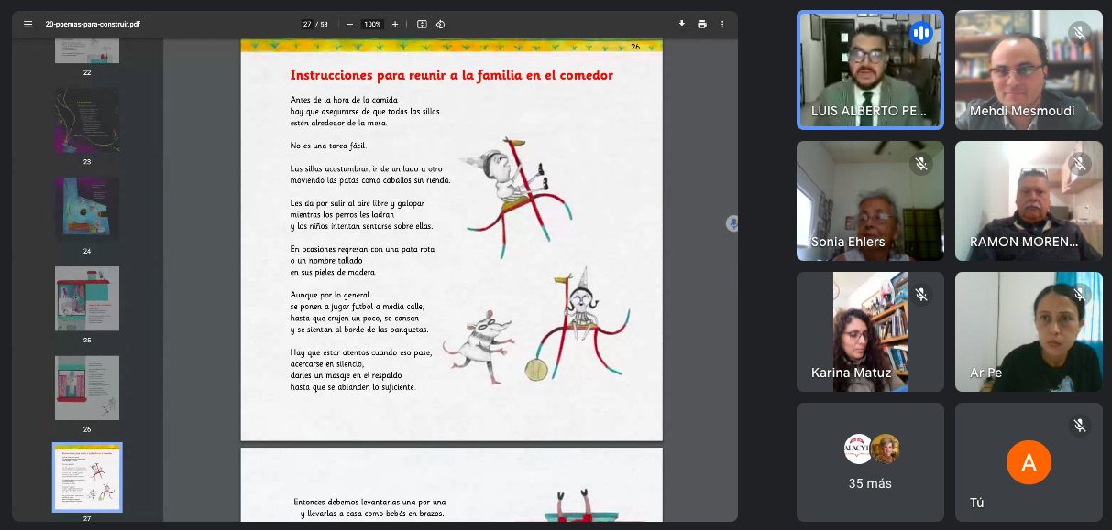Screen dimensions: 1112x530
Task: Click the zoom in plus button
Action: point(395,25)
